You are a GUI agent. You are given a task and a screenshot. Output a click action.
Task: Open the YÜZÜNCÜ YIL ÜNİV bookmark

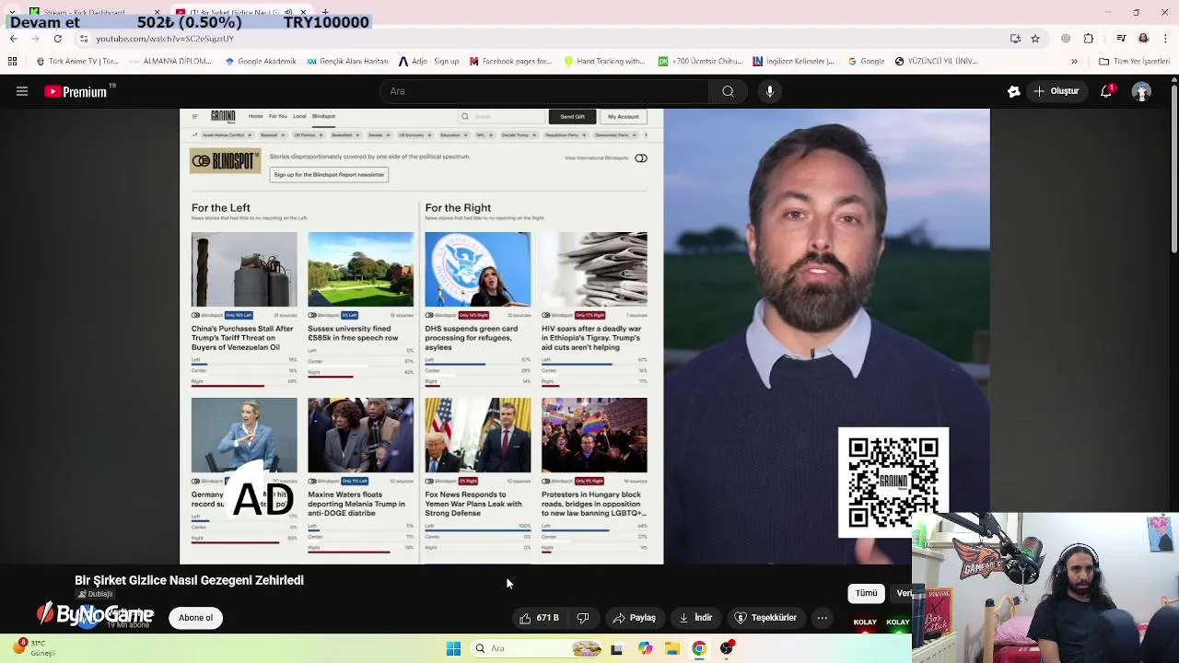(936, 62)
